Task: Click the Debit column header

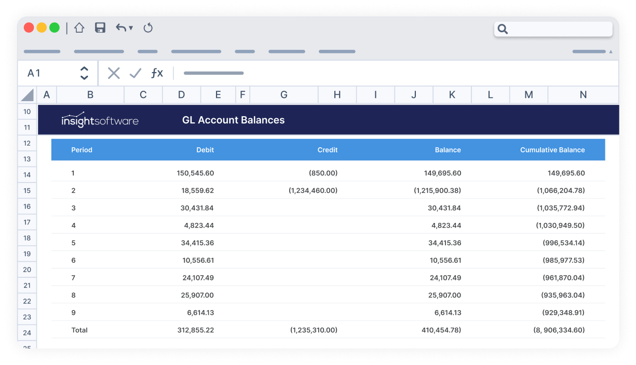Action: click(x=205, y=150)
